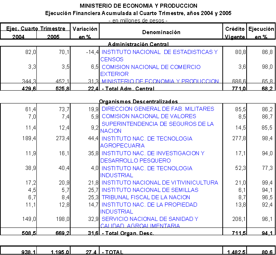
Task: Click the Ejec. Cuarto Trimestre header
Action: click(x=36, y=28)
